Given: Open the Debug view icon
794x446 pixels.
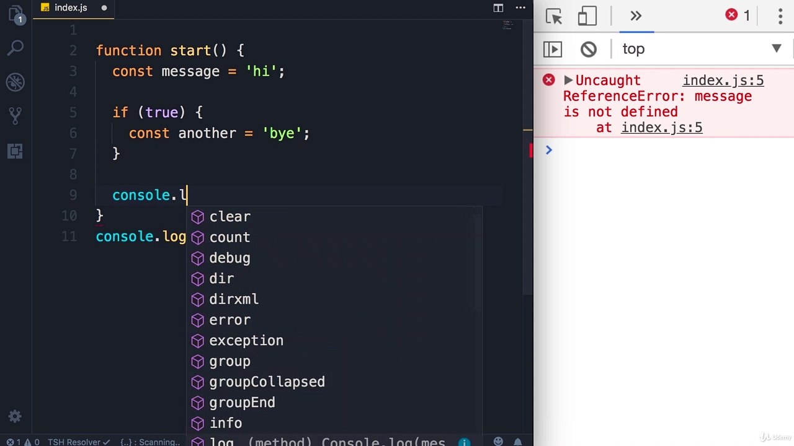Looking at the screenshot, I should pos(16,82).
